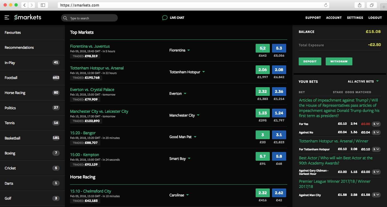Open Tottenham Hotspur vs. Arsenal market in Top Markets
Viewport: 387px width, 207px height.
[x=97, y=68]
